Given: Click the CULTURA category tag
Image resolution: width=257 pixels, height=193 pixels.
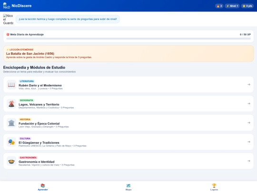Looking at the screenshot, I should (25, 139).
